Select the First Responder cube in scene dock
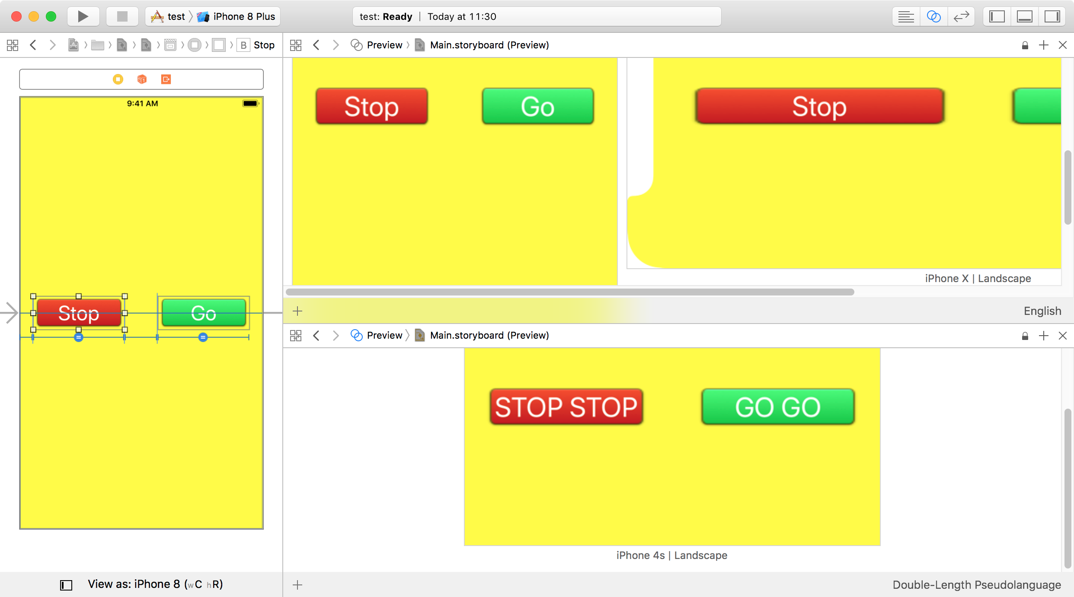This screenshot has height=597, width=1074. point(142,79)
